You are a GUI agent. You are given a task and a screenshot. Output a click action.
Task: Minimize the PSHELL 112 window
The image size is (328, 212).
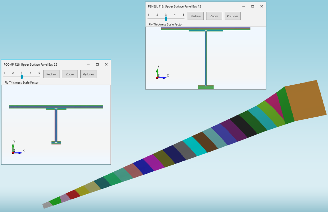pyautogui.click(x=243, y=6)
